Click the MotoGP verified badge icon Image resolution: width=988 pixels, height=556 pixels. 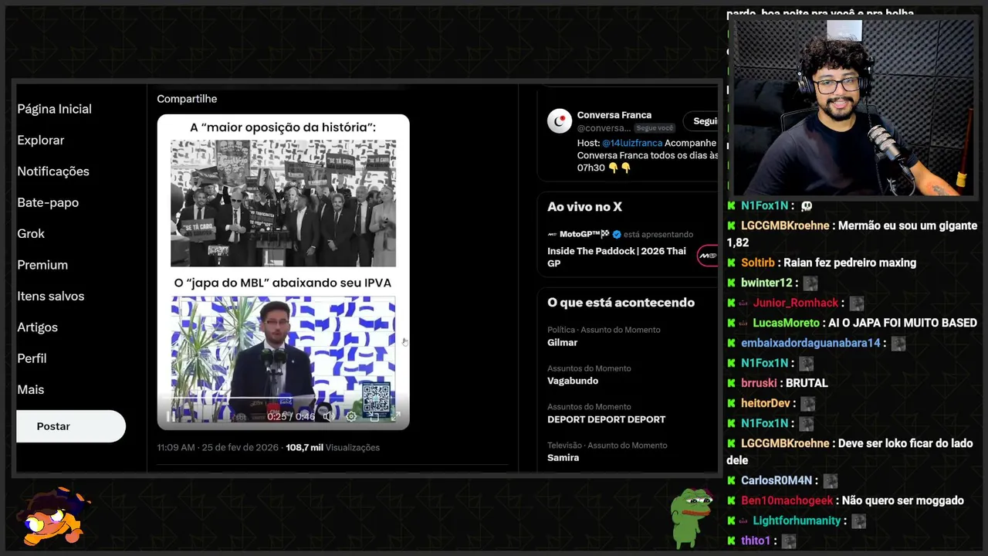[617, 234]
